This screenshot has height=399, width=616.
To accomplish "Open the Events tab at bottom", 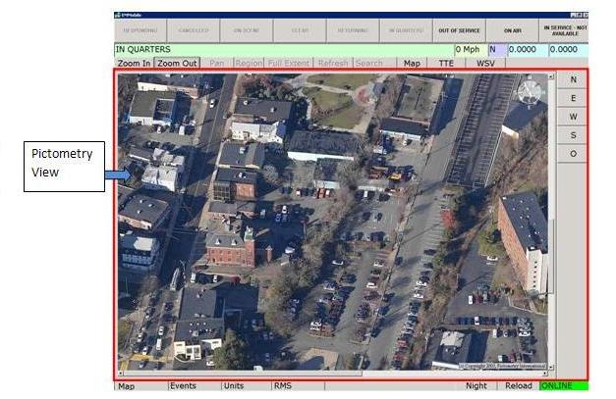I will [184, 386].
